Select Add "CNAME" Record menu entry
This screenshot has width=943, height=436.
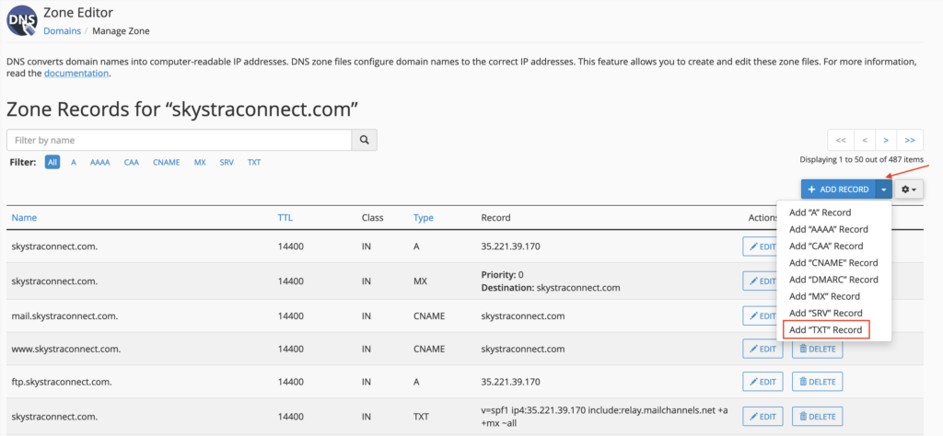coord(833,263)
